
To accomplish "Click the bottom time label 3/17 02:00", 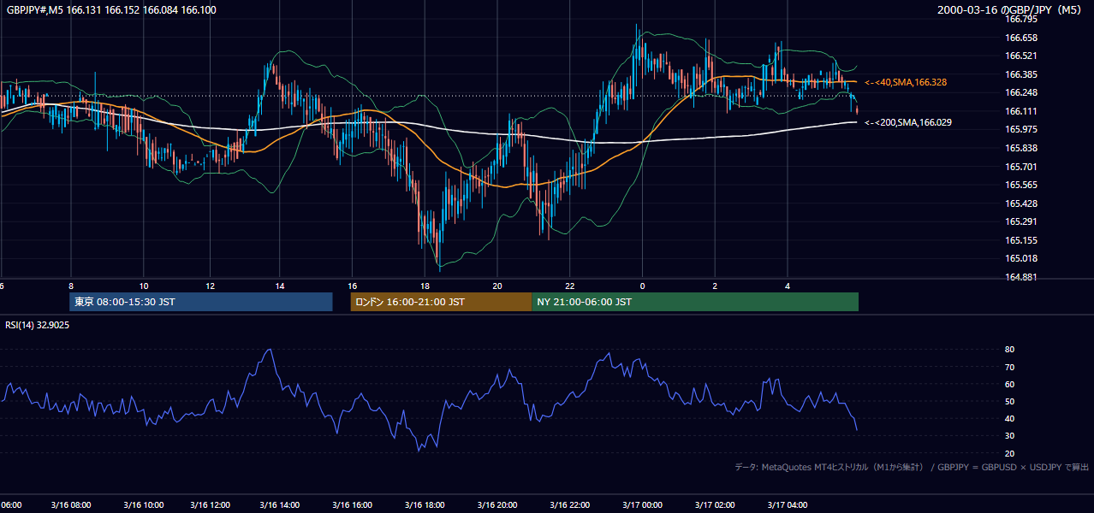I will tap(715, 505).
